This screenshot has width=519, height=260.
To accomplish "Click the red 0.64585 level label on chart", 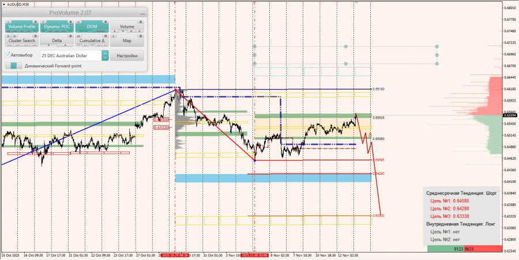I will pyautogui.click(x=379, y=160).
